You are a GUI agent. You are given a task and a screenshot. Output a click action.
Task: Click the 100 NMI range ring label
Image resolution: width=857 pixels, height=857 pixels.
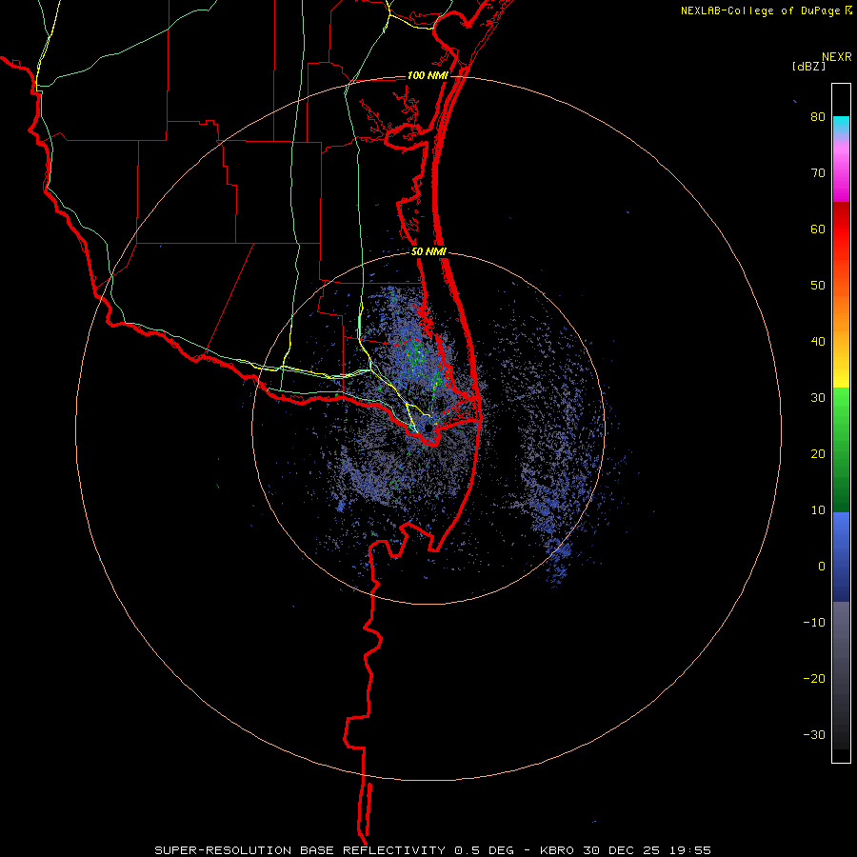click(x=428, y=75)
